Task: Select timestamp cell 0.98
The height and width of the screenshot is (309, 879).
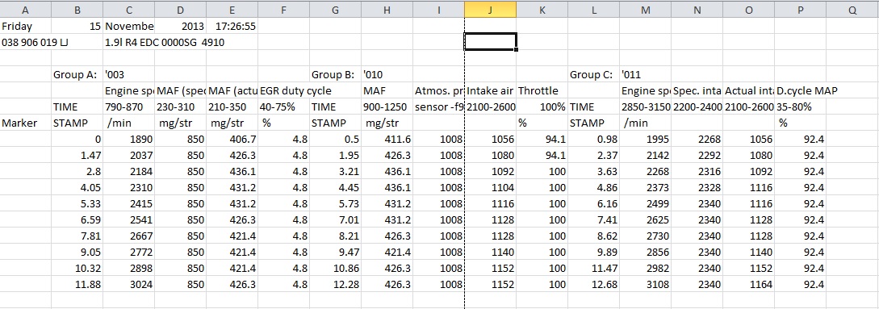Action: 593,140
